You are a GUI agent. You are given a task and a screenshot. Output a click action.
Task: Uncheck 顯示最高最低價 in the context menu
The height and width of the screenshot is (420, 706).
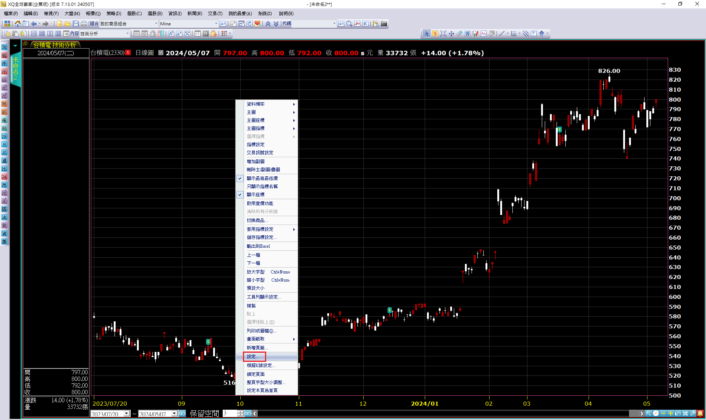coord(262,178)
